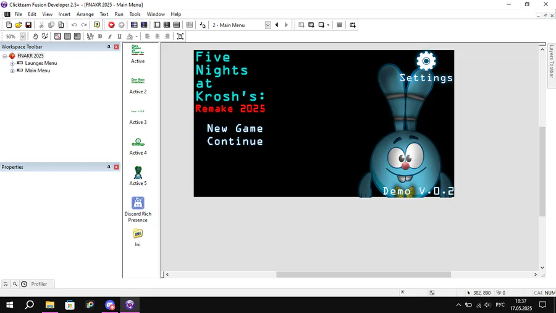Select the Continue text object
The height and width of the screenshot is (313, 556).
235,141
